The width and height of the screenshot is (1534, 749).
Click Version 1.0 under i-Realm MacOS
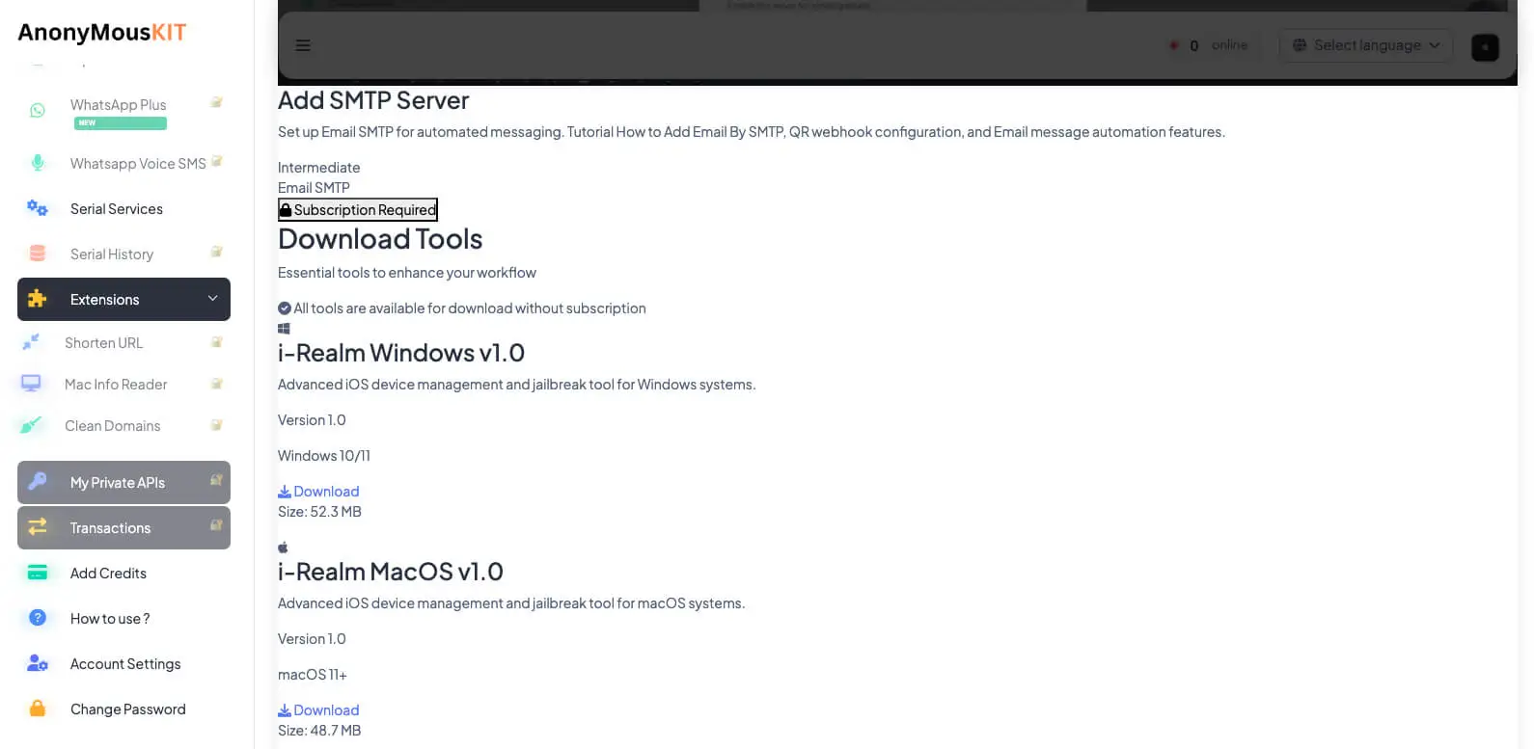[312, 639]
